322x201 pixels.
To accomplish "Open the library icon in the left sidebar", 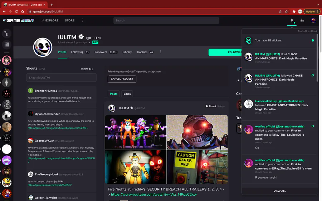I will (x=6, y=45).
